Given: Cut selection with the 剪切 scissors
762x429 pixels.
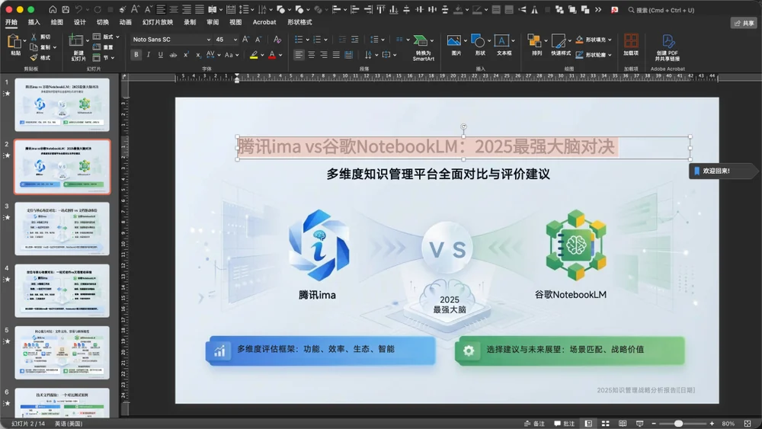Looking at the screenshot, I should click(40, 37).
